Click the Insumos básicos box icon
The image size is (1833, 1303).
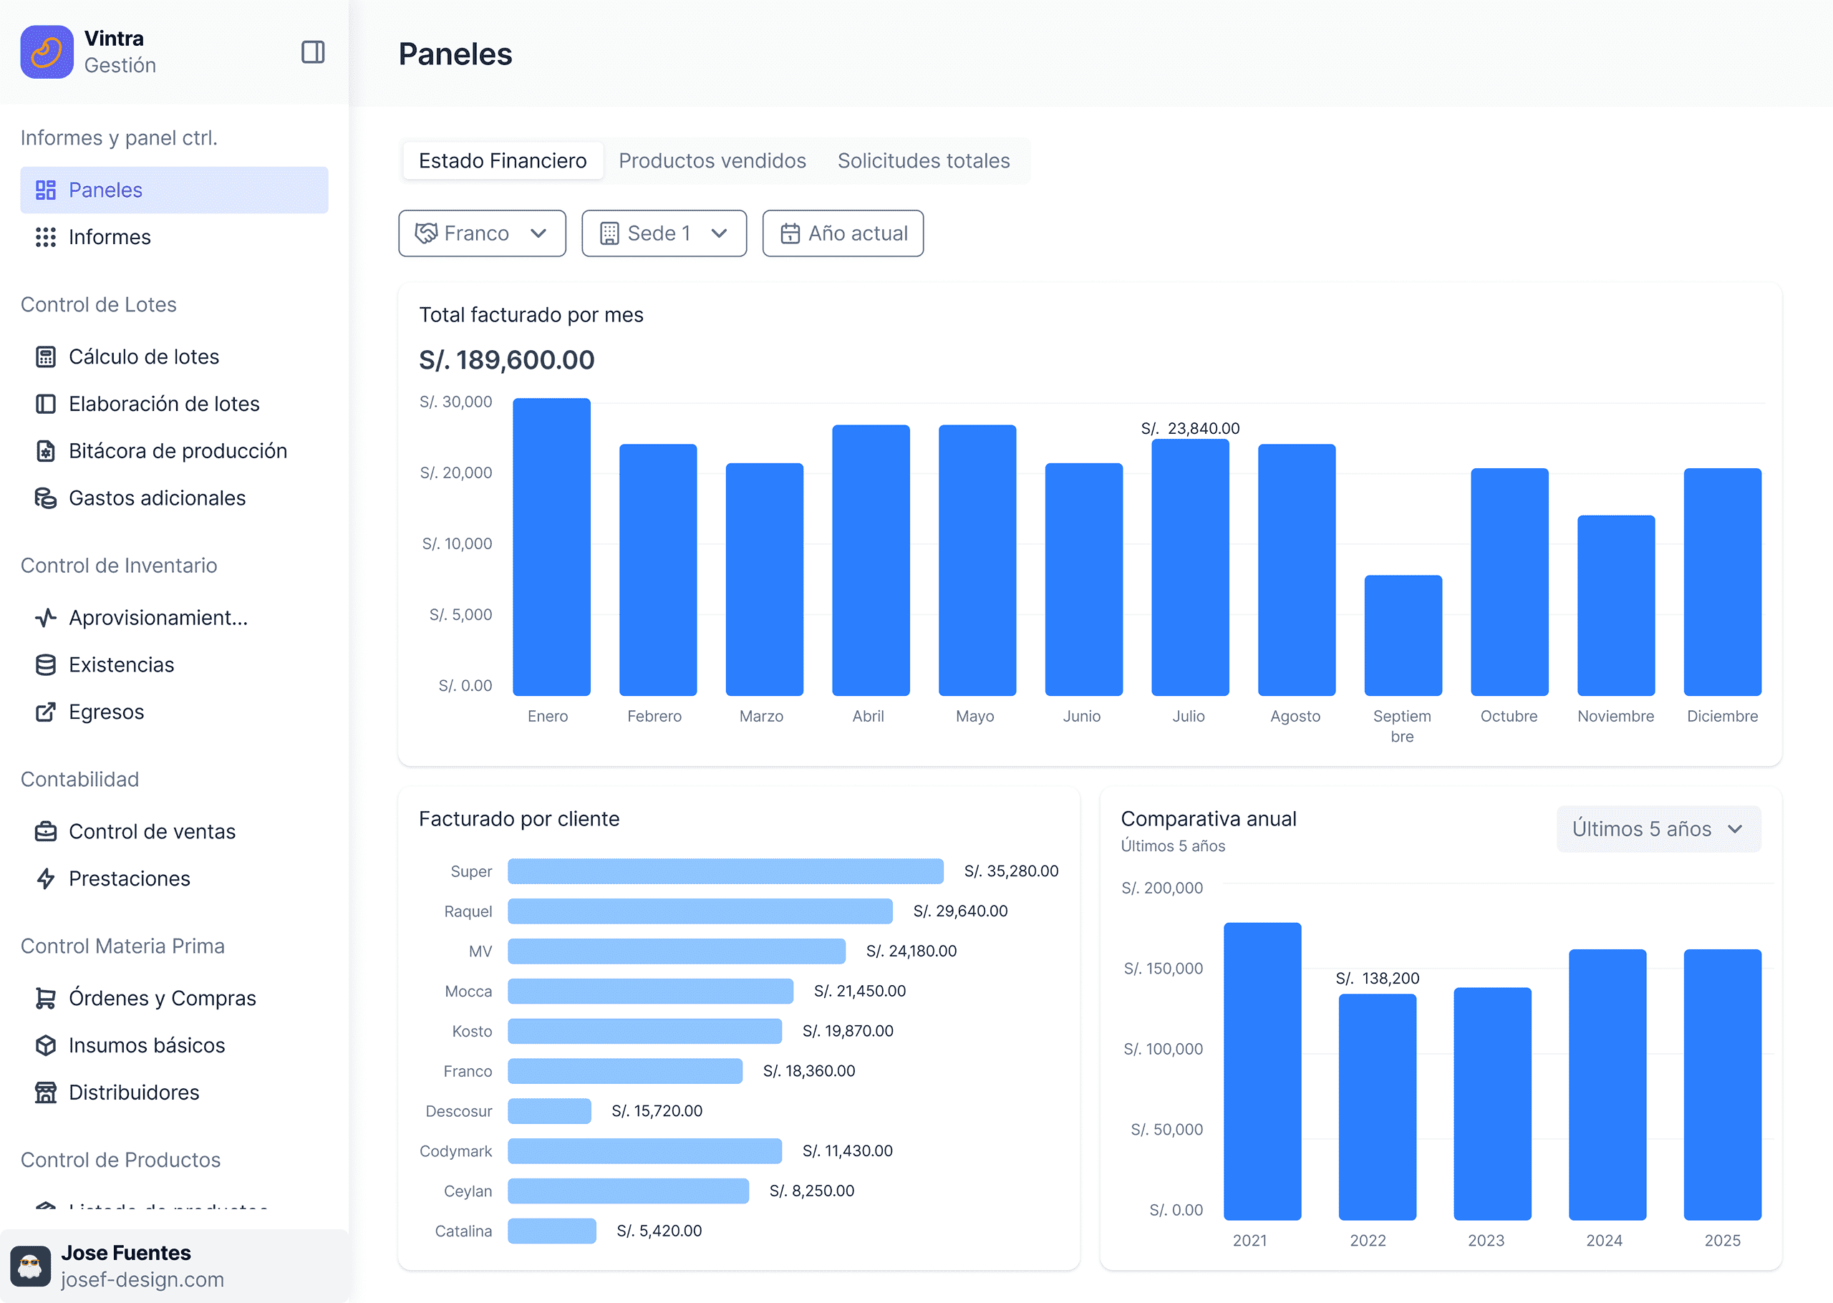(46, 1045)
